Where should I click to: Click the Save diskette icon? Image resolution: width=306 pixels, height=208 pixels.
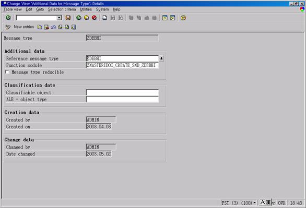pyautogui.click(x=68, y=18)
